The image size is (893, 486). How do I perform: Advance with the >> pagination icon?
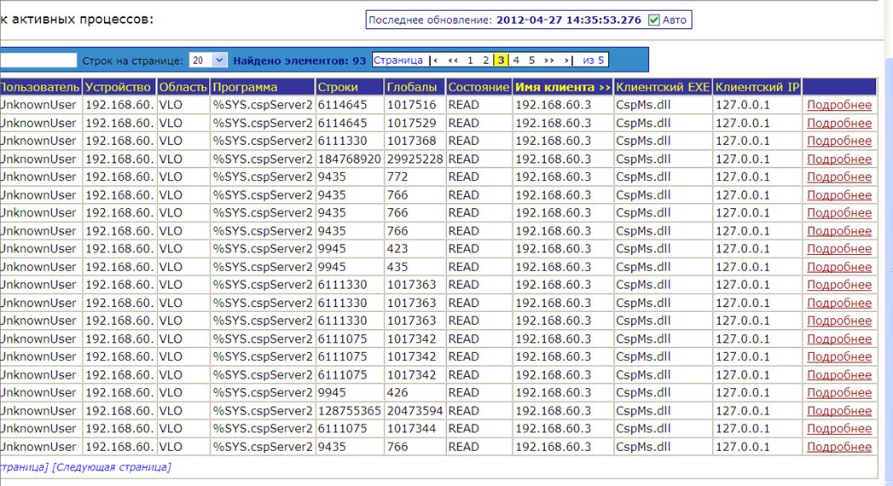coord(548,61)
